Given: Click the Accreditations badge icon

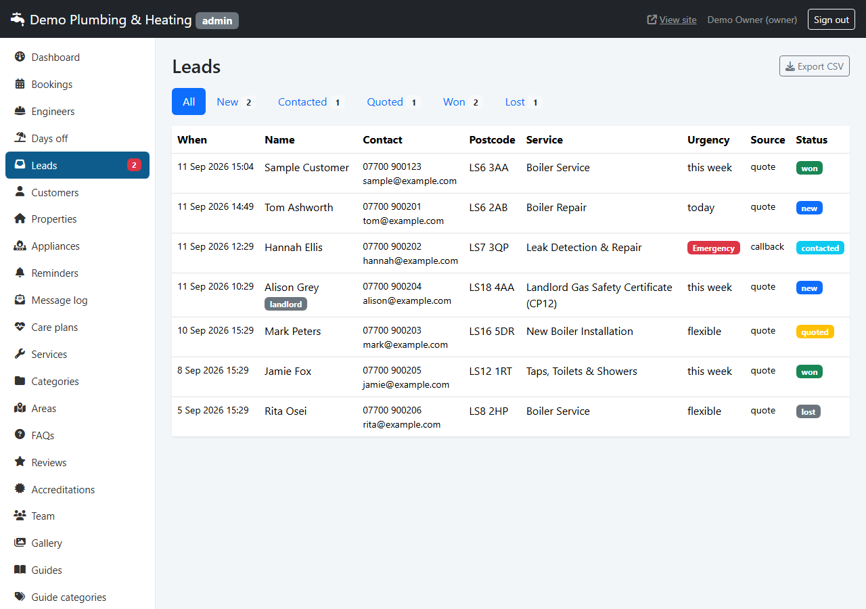Looking at the screenshot, I should pyautogui.click(x=20, y=489).
